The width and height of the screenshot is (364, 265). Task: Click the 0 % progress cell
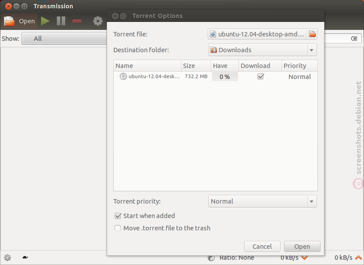click(x=225, y=76)
